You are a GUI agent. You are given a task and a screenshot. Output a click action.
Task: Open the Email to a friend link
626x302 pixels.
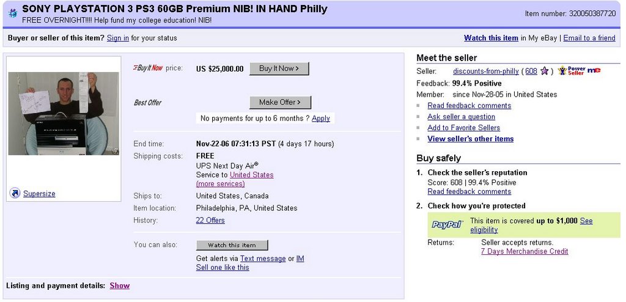[589, 38]
